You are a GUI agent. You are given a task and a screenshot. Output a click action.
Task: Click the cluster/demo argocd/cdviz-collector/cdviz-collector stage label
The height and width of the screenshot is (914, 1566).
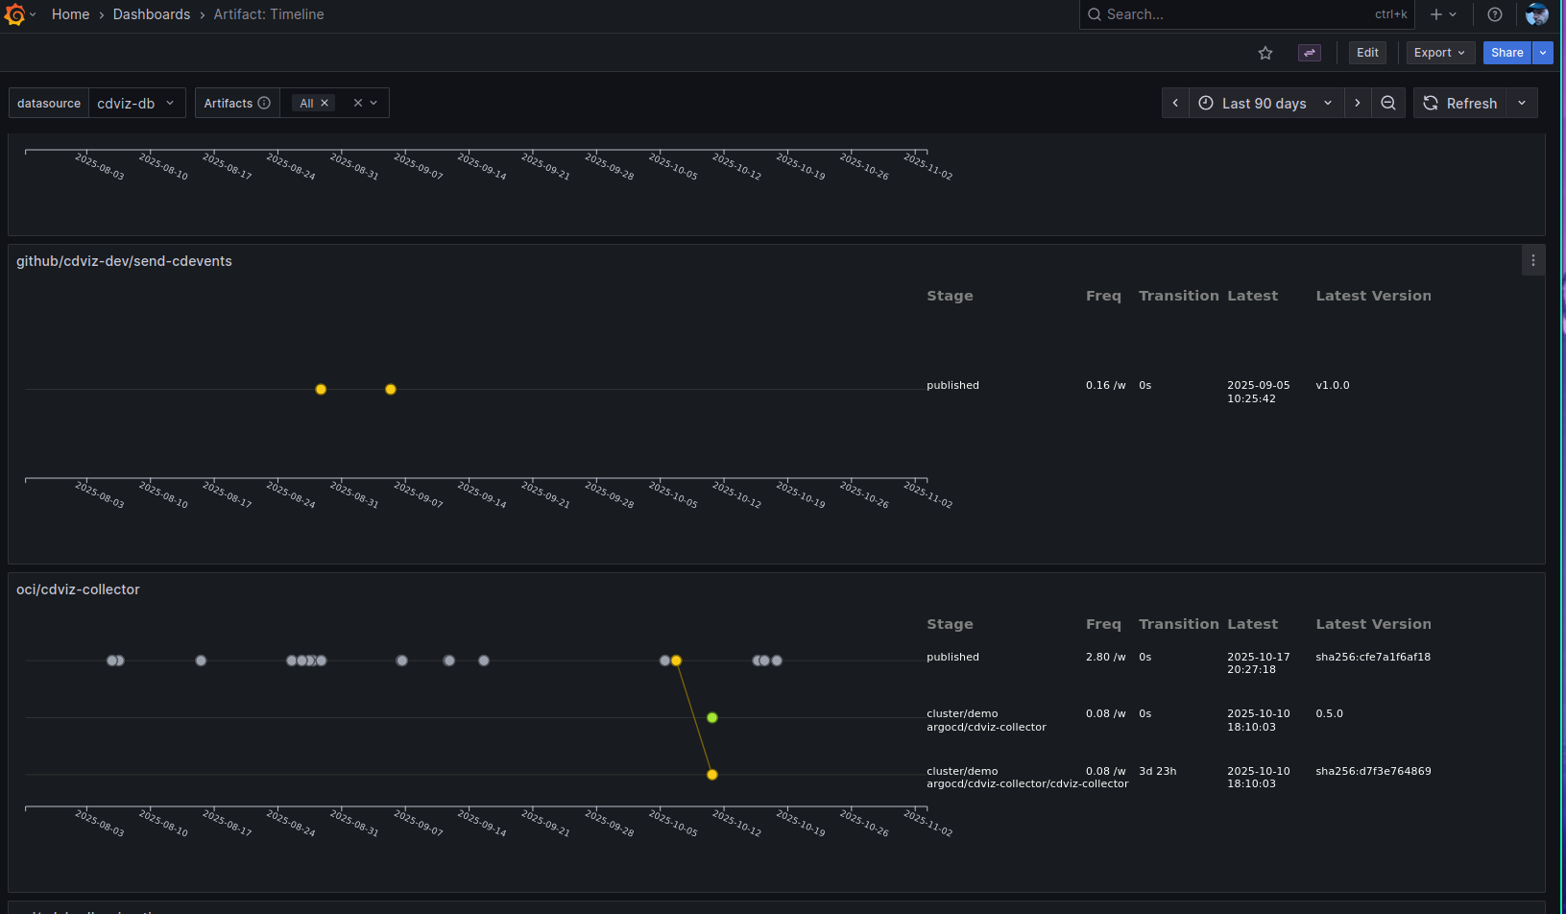(1027, 777)
